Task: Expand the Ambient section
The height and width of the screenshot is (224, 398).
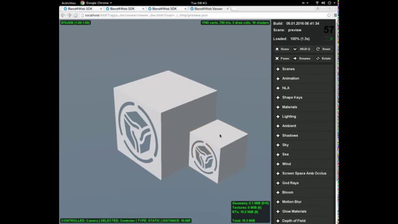Action: point(303,126)
